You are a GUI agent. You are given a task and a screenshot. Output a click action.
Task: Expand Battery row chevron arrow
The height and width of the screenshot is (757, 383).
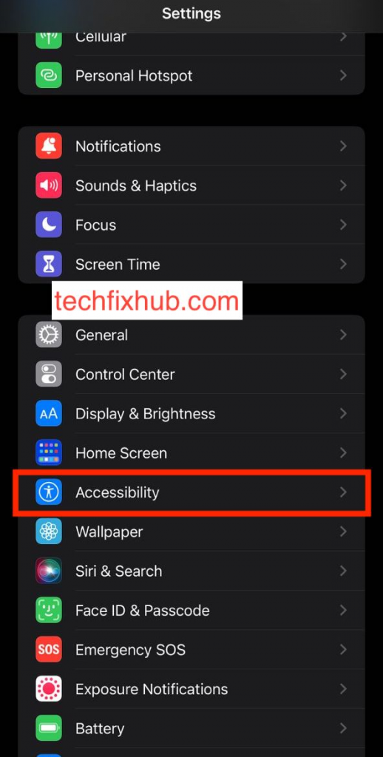[343, 728]
